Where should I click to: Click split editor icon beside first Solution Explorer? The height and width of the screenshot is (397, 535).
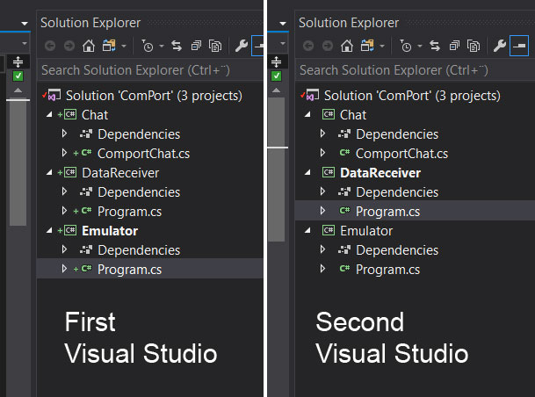tap(18, 61)
